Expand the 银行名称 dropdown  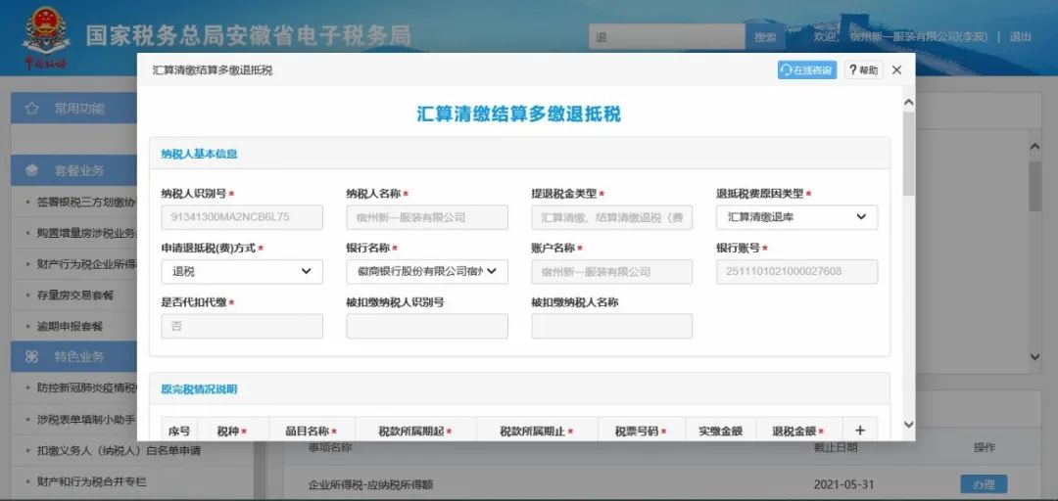click(x=427, y=272)
